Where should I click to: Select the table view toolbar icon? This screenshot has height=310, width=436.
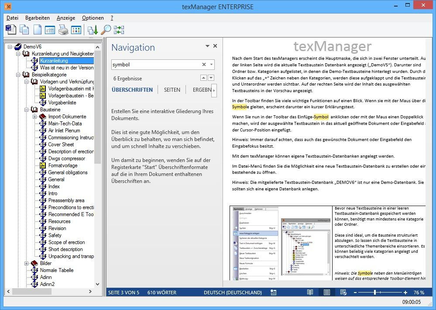tap(76, 29)
